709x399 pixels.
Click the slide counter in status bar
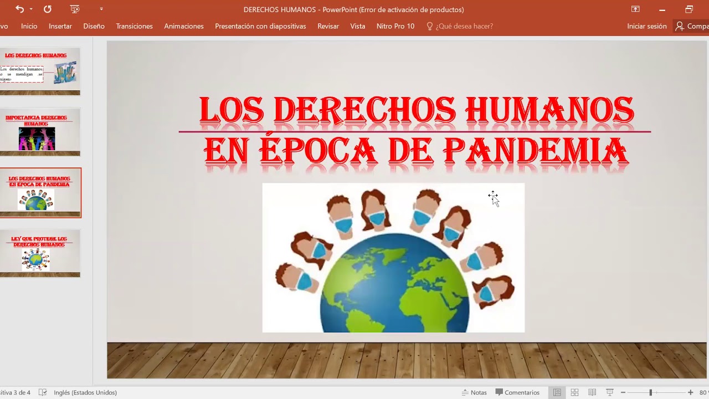tap(16, 392)
